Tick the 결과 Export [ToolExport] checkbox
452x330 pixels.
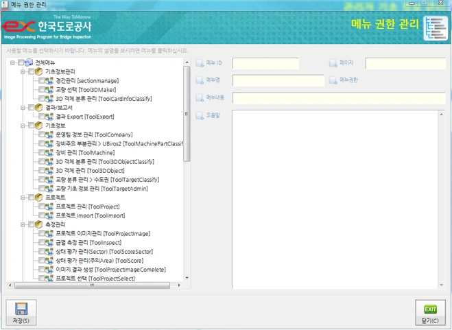[x=42, y=117]
